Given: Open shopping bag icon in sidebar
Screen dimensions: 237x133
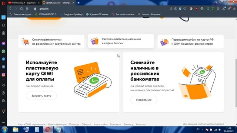Looking at the screenshot, I should 3,33.
